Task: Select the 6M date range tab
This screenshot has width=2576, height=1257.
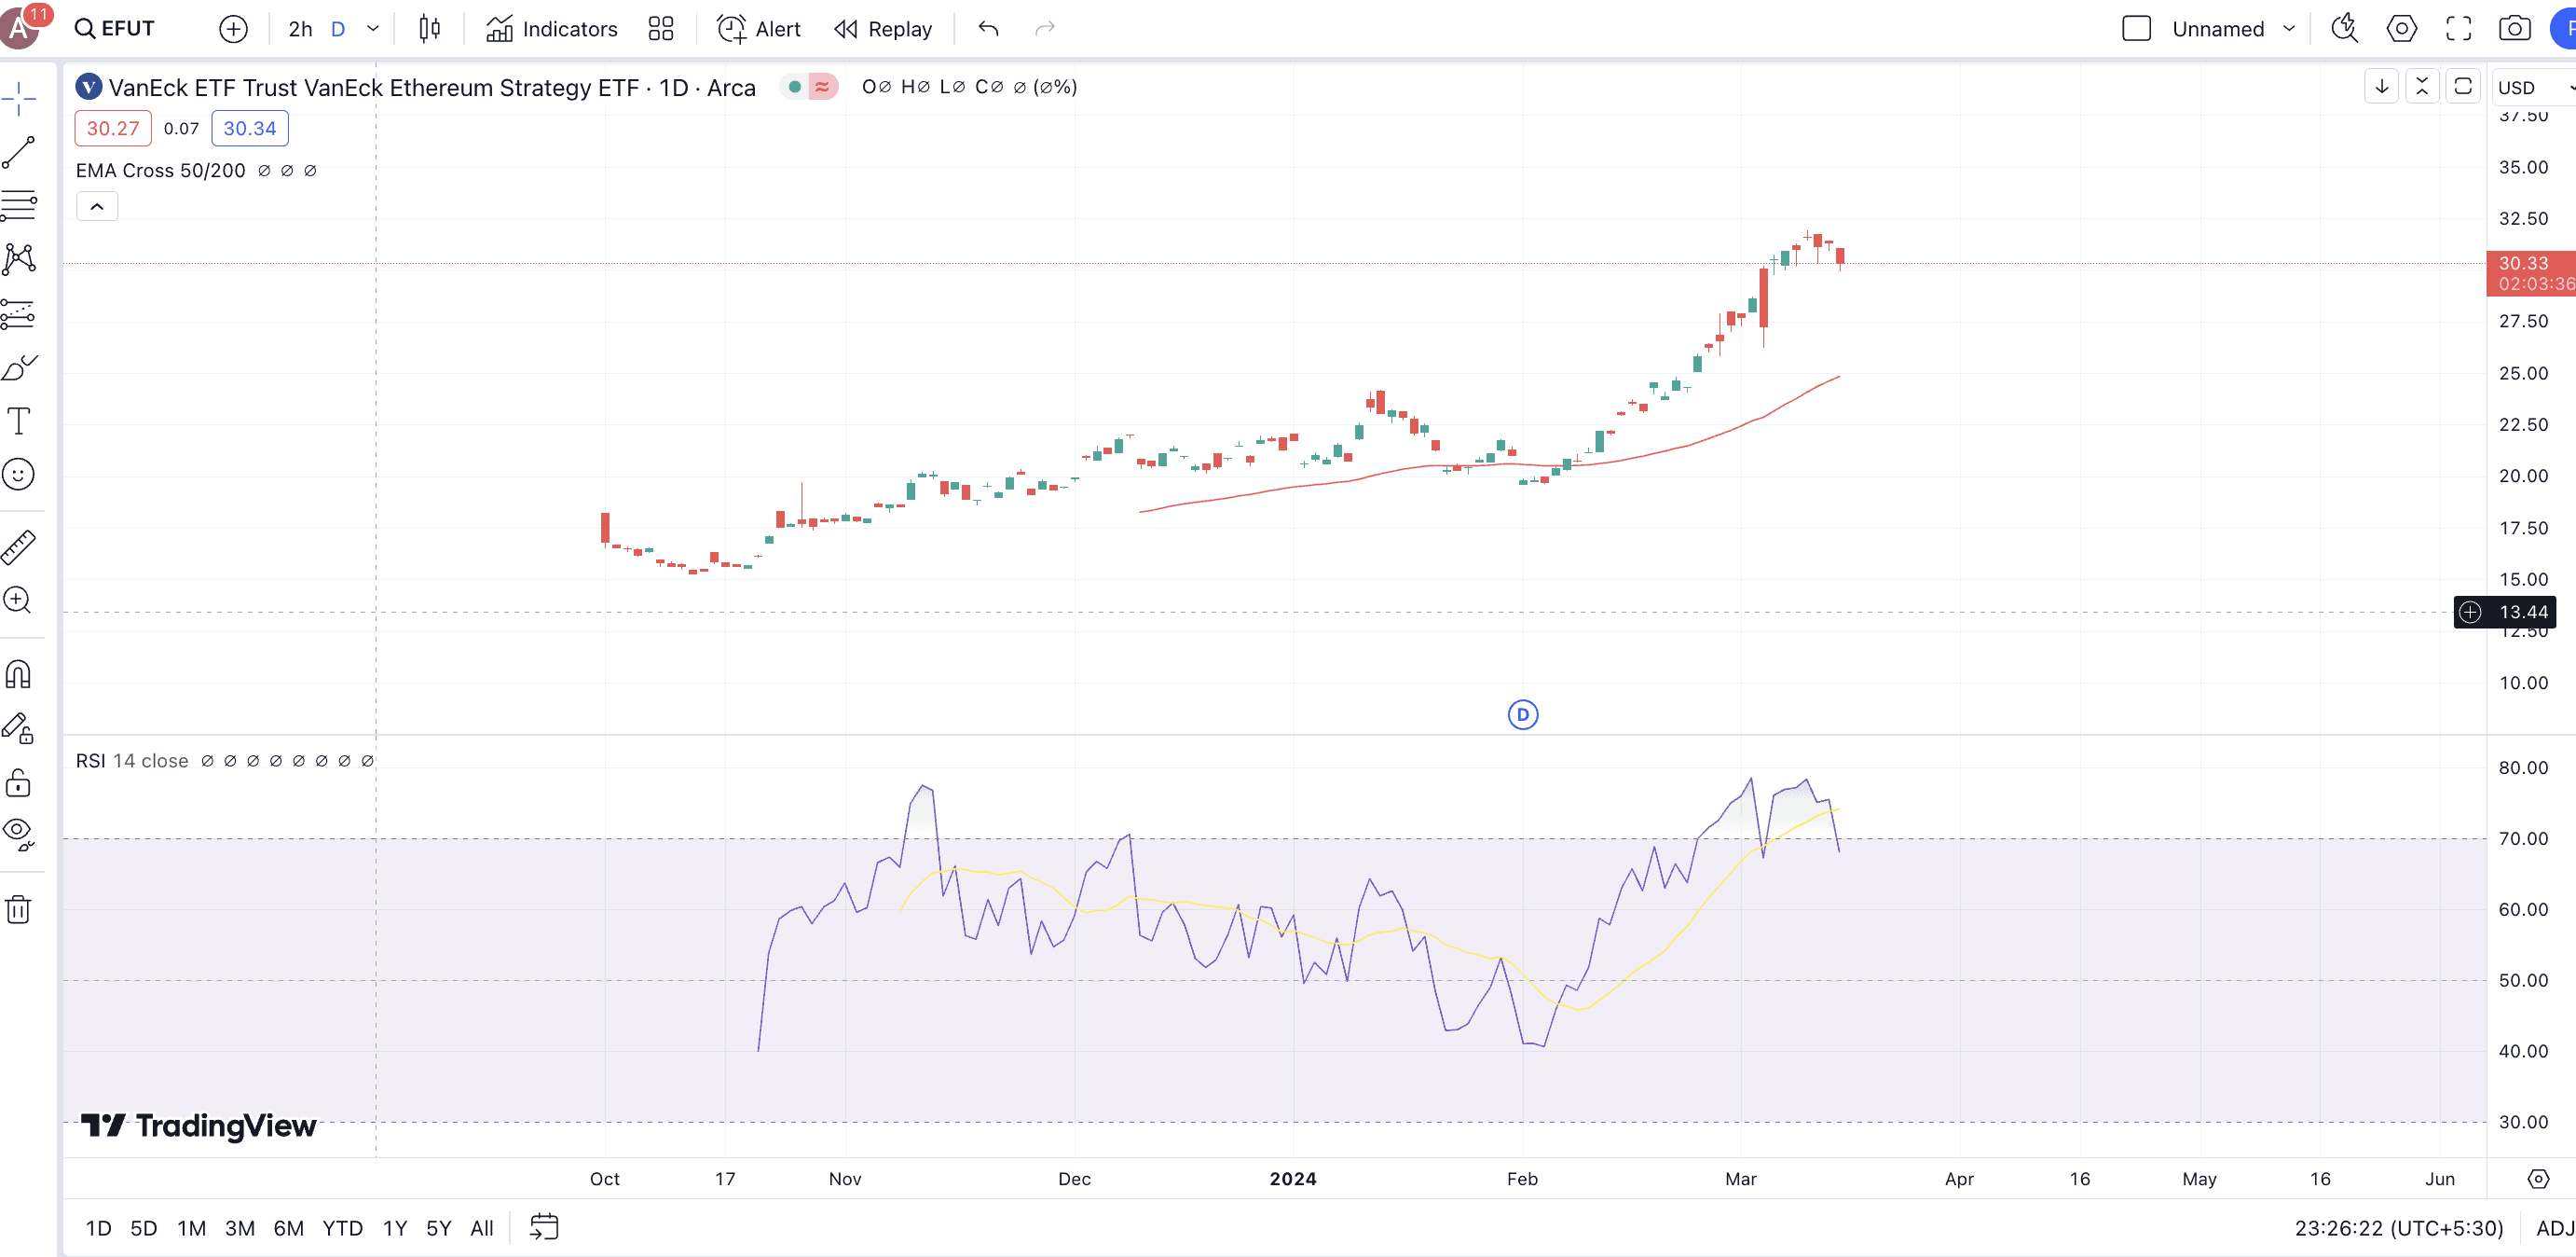Action: [x=288, y=1228]
